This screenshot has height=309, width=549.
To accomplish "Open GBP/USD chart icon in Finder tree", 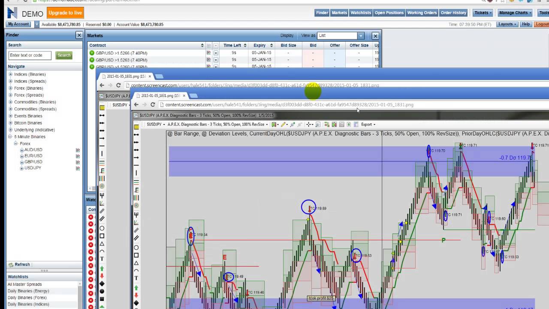I will (x=78, y=162).
